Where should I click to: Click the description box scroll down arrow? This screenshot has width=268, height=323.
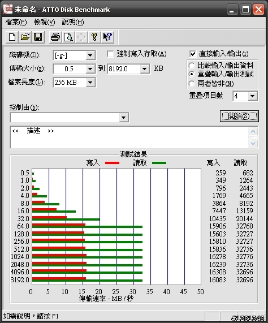[x=253, y=143]
